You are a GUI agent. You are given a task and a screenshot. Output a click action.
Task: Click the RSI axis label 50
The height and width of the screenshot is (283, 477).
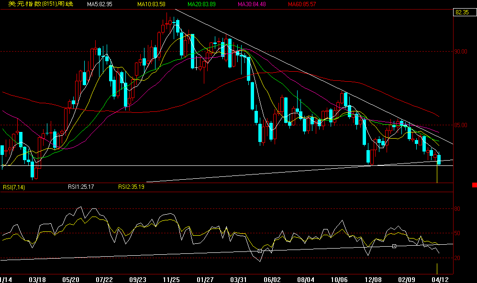[457, 233]
